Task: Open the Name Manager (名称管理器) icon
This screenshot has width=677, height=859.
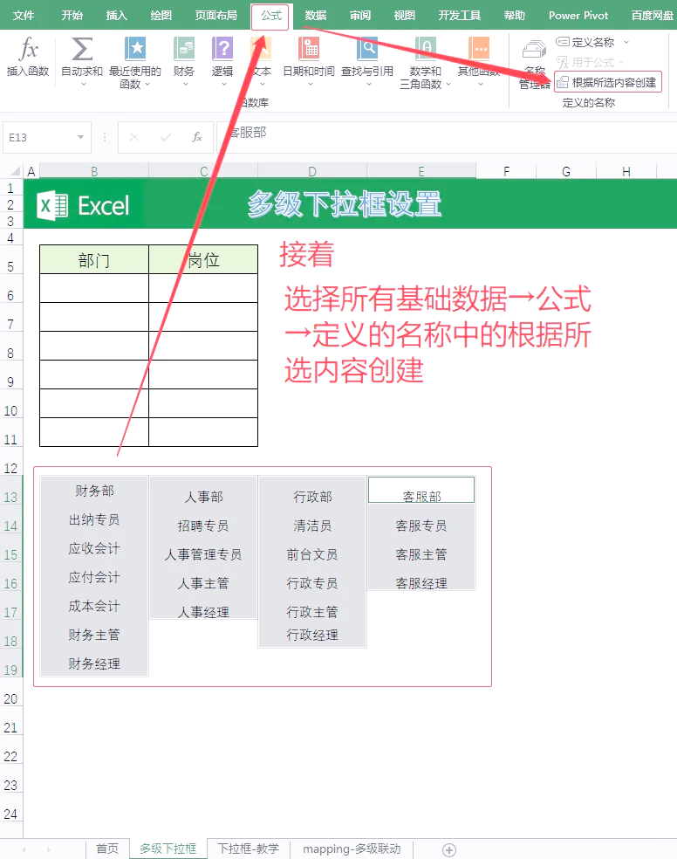Action: click(x=534, y=50)
